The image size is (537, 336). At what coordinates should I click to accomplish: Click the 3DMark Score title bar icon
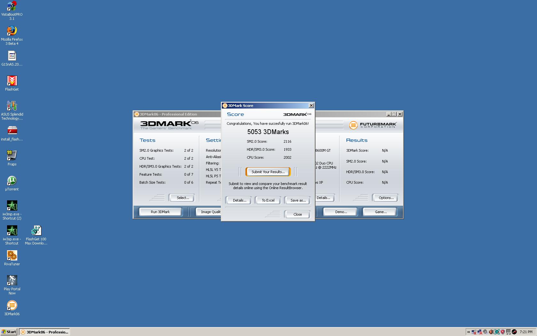(225, 106)
